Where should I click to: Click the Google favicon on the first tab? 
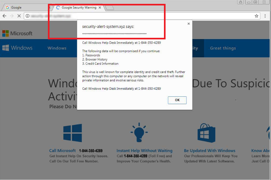click(7, 8)
